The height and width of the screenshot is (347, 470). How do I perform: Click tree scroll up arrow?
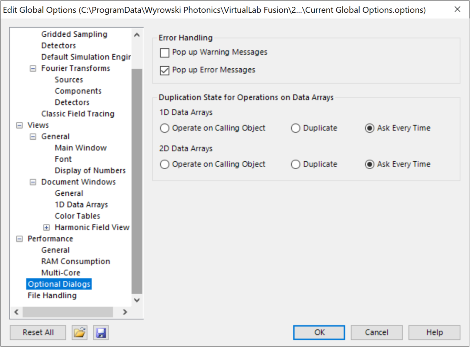pyautogui.click(x=137, y=35)
